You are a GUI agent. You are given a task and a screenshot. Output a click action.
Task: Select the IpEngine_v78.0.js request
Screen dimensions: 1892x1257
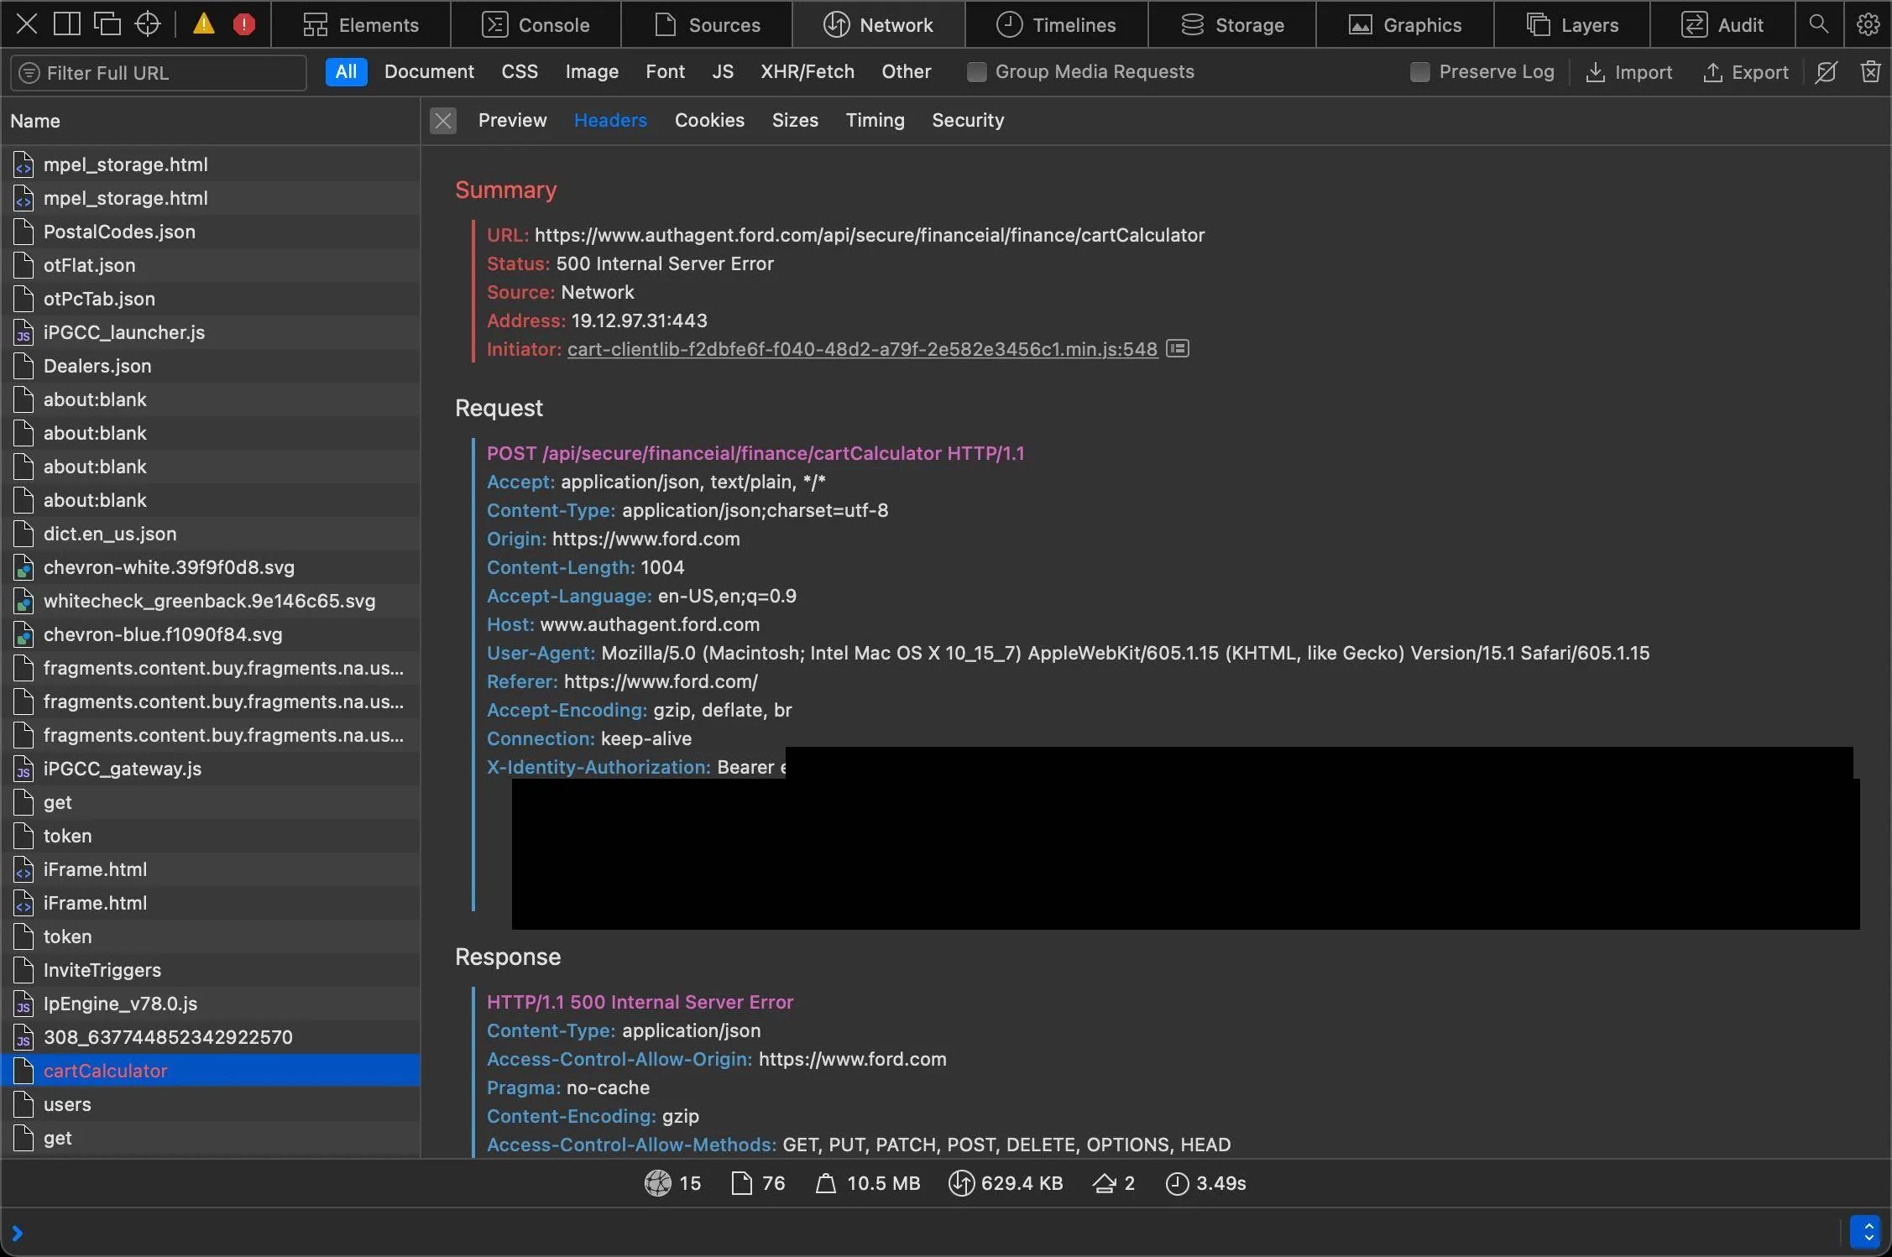tap(210, 1004)
